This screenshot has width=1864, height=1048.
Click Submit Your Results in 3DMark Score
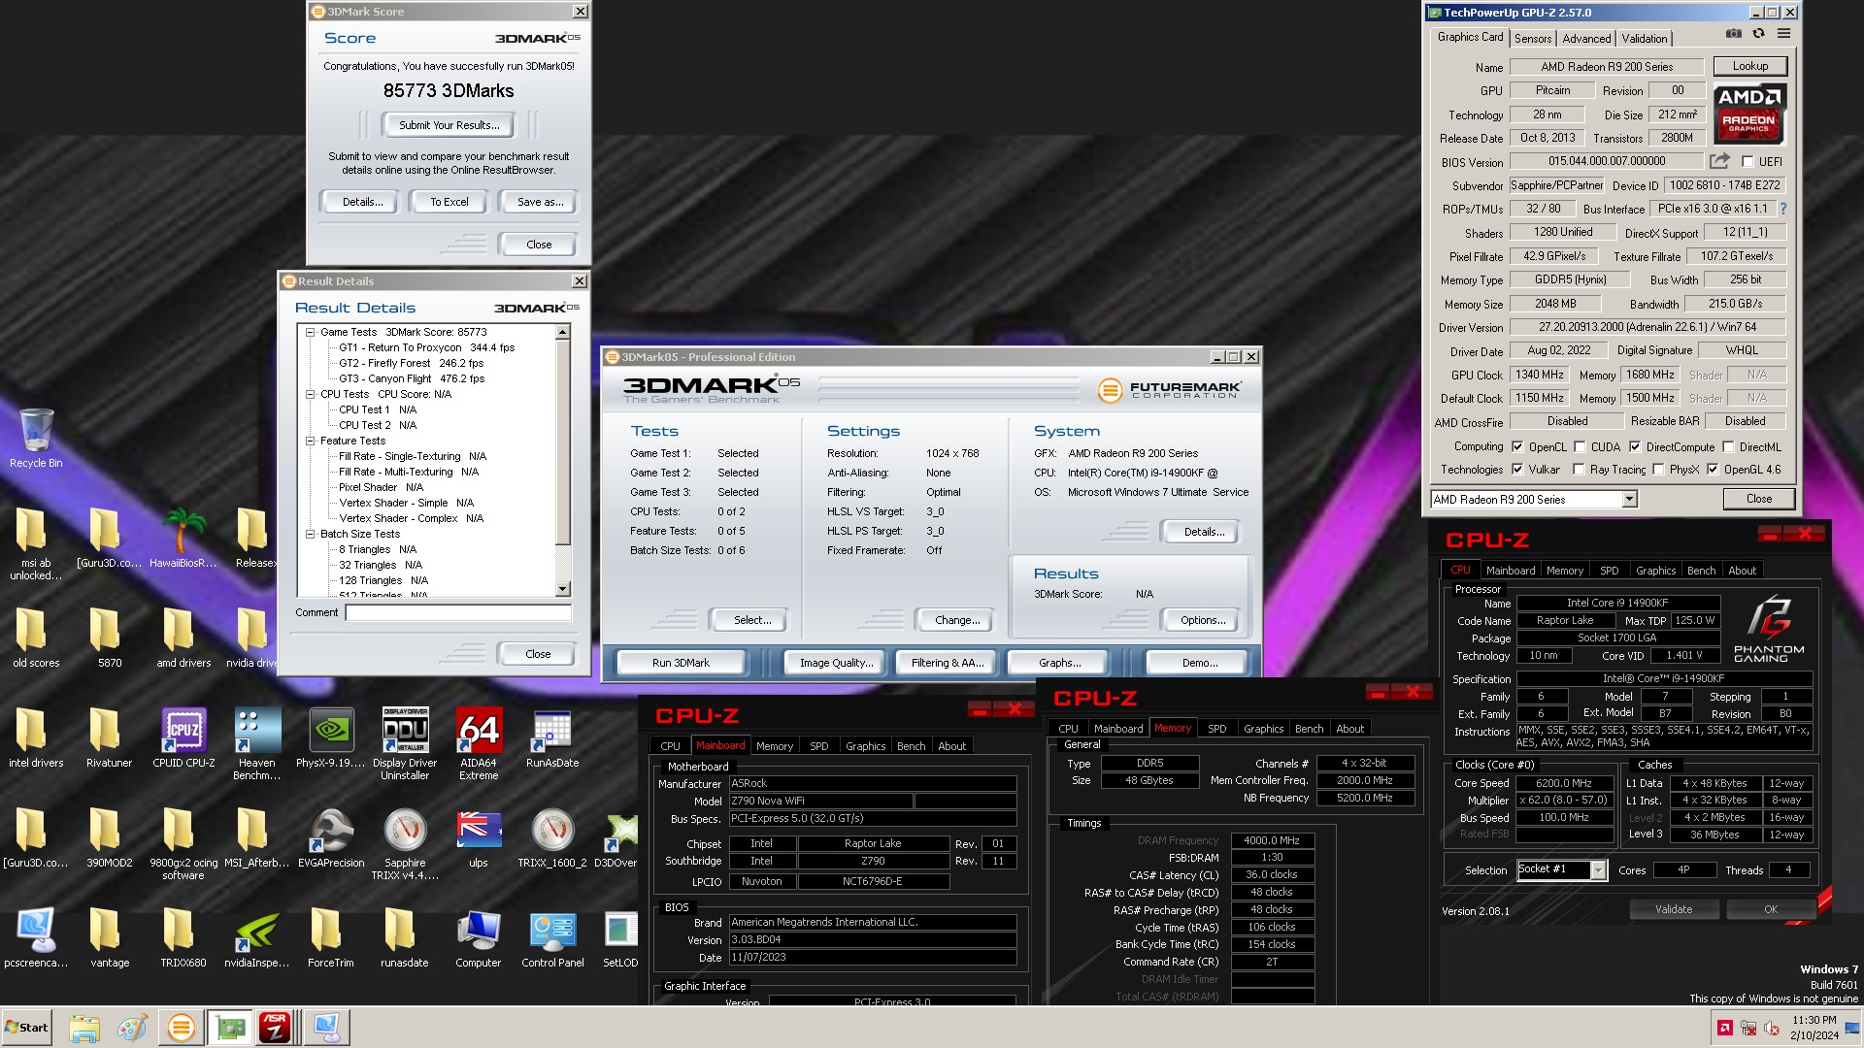coord(449,125)
